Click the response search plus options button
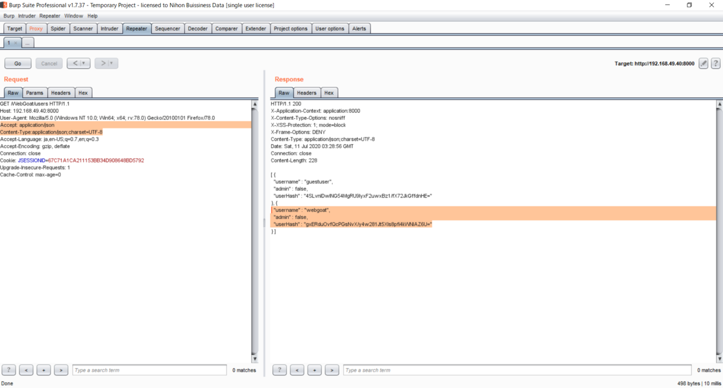This screenshot has height=388, width=723. 315,370
